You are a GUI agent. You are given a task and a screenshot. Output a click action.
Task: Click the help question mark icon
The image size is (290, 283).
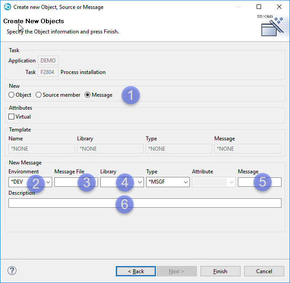(12, 271)
